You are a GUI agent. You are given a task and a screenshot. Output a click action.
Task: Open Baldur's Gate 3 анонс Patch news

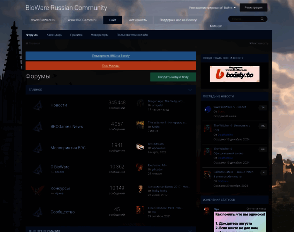[233, 174]
